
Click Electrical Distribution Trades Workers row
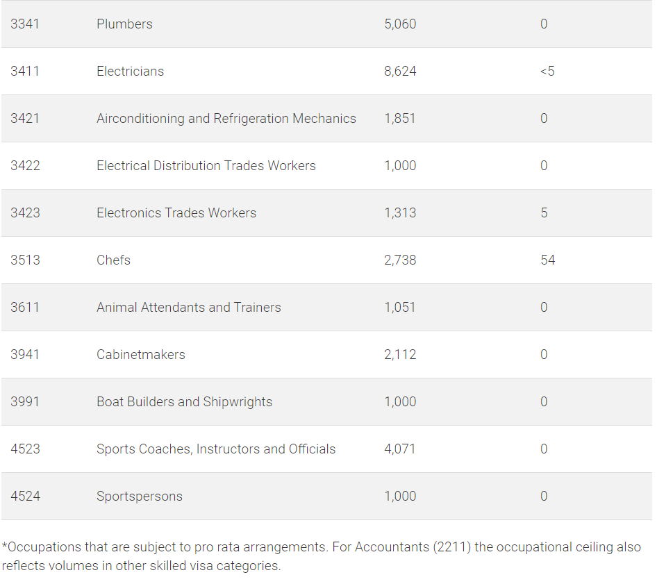(x=327, y=165)
